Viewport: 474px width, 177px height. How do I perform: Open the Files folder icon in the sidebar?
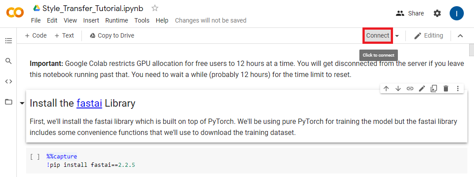point(8,102)
